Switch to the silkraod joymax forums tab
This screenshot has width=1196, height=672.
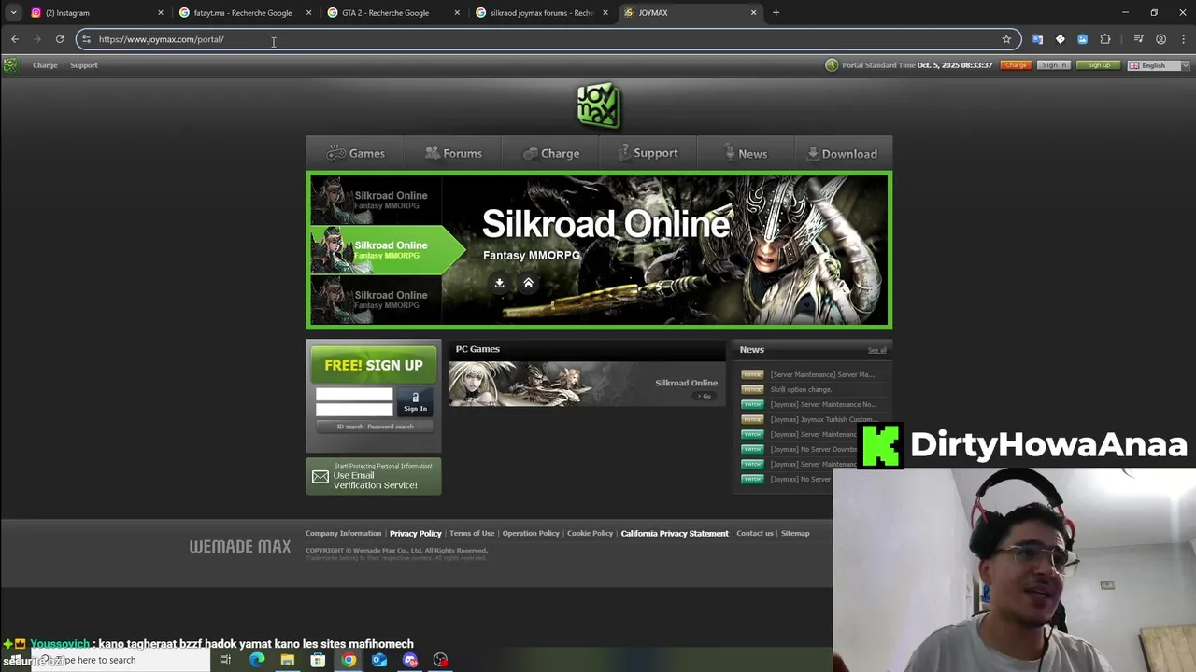pos(541,12)
